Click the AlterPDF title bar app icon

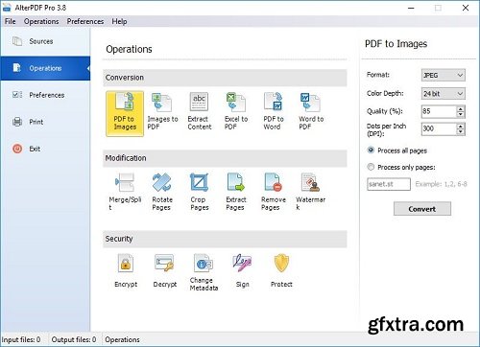click(x=7, y=8)
